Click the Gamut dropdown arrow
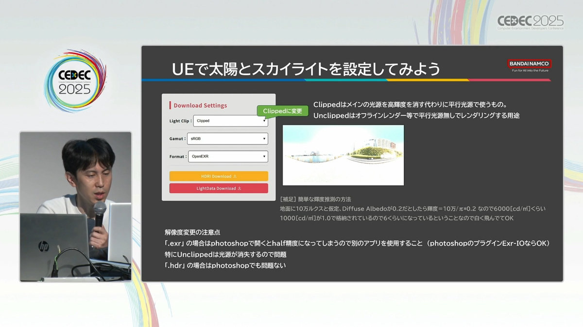The image size is (583, 327). [264, 139]
